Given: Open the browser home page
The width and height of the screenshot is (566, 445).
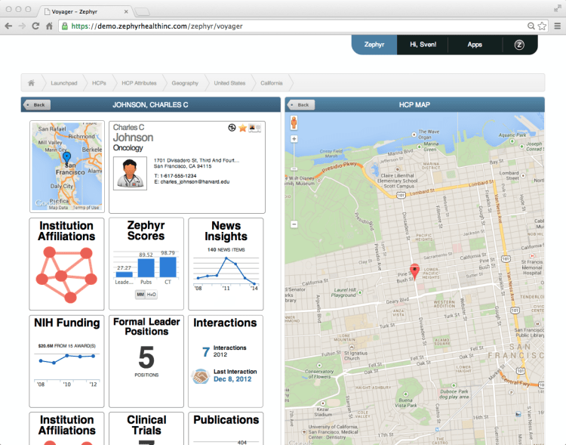Looking at the screenshot, I should click(x=50, y=26).
